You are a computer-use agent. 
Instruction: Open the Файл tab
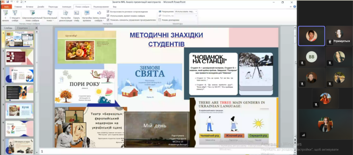(x=6, y=7)
